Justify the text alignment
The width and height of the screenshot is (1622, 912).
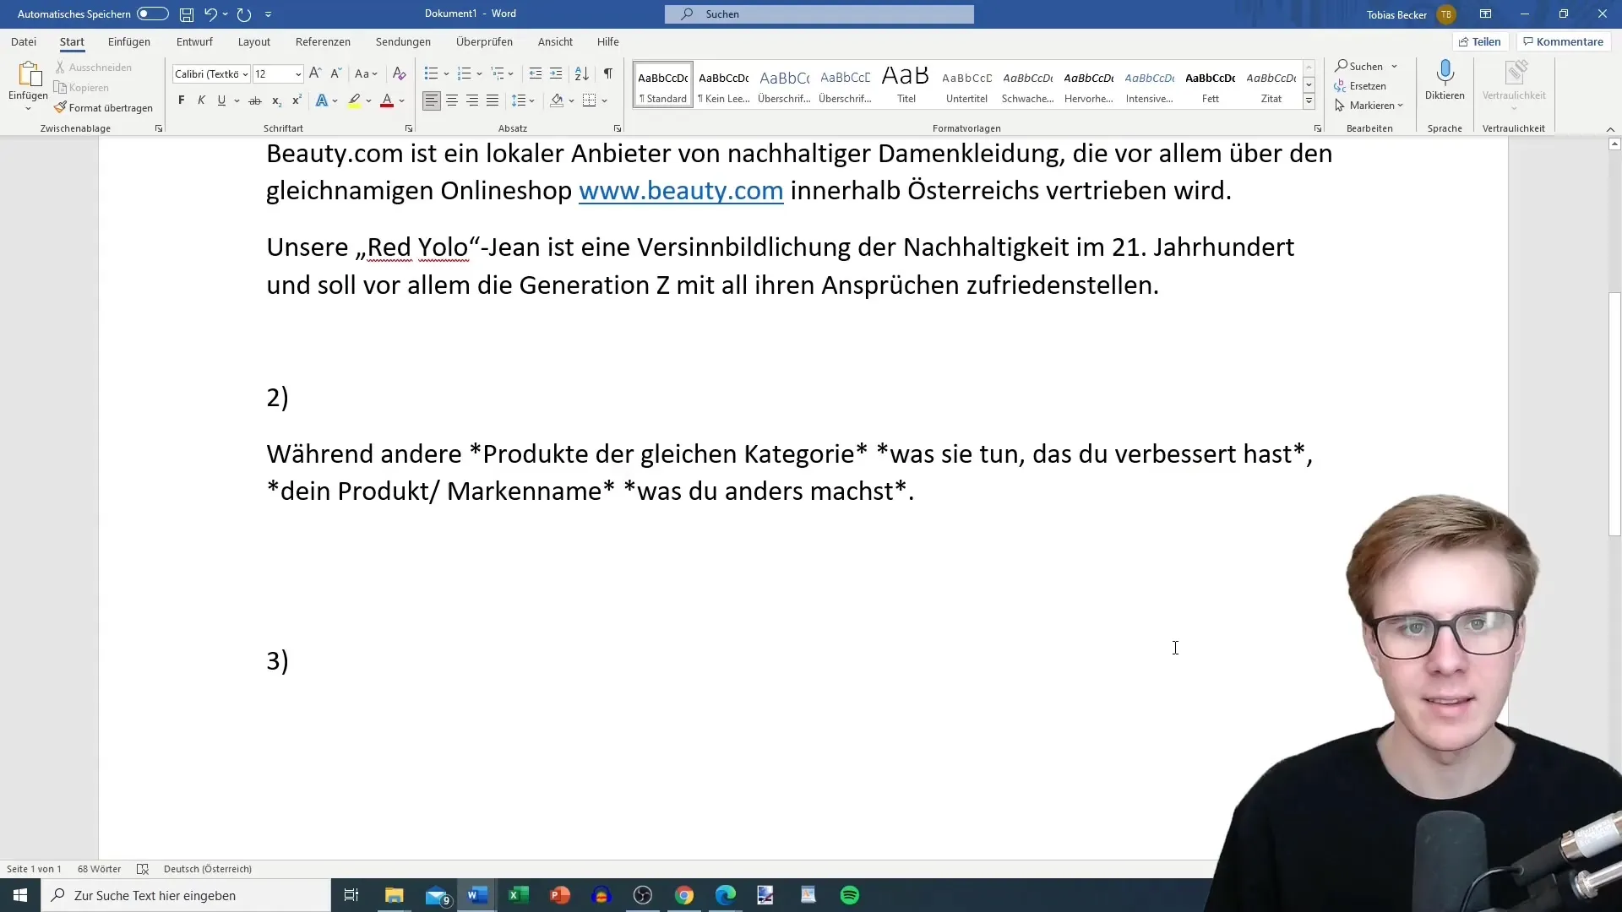coord(493,100)
